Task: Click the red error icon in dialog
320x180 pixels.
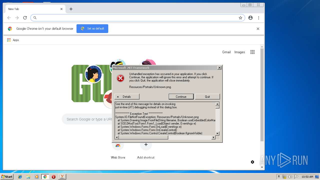Action: (x=120, y=78)
